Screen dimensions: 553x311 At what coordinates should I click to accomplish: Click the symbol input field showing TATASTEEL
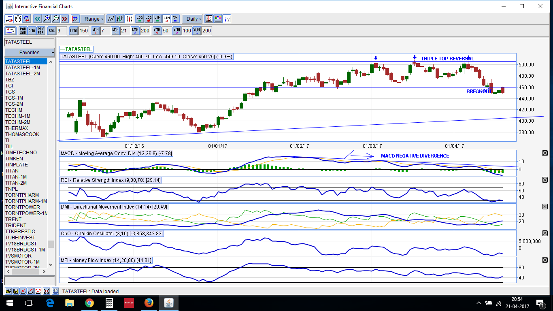click(x=30, y=42)
